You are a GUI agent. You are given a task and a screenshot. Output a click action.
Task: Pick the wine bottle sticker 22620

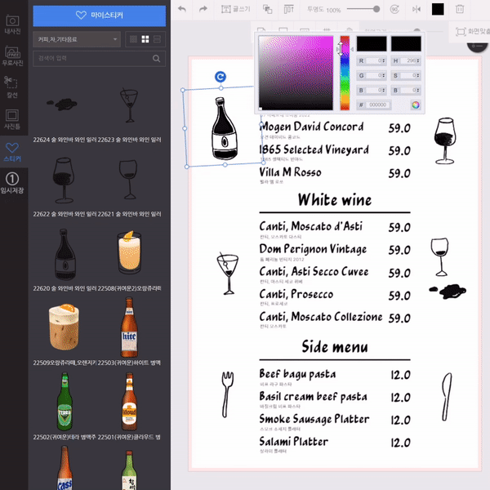pyautogui.click(x=65, y=254)
